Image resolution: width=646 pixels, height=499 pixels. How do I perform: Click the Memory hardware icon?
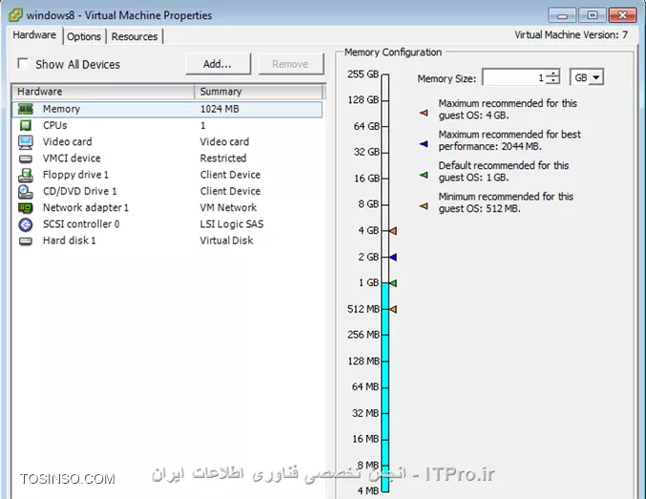(26, 109)
